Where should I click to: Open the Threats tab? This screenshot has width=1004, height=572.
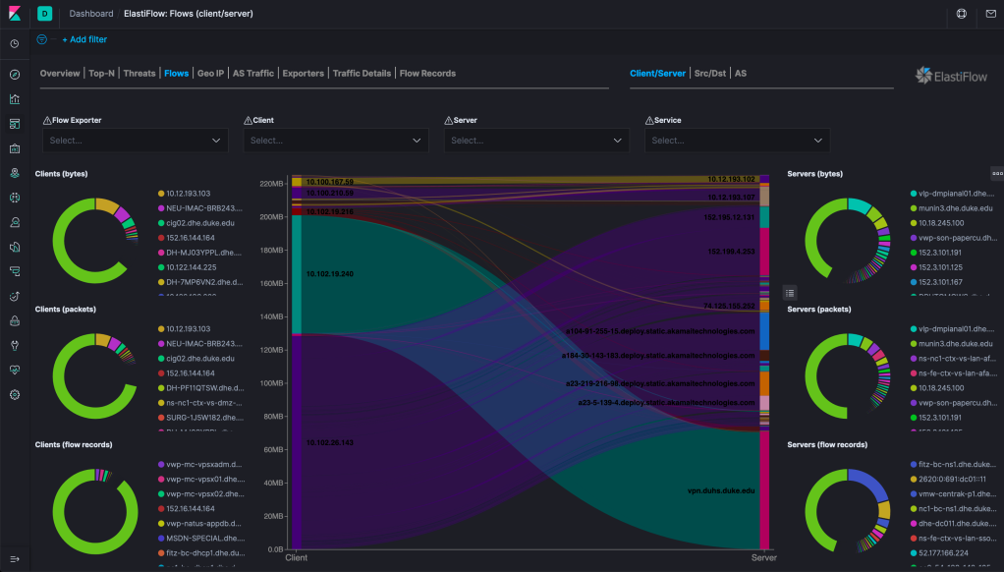coord(139,74)
